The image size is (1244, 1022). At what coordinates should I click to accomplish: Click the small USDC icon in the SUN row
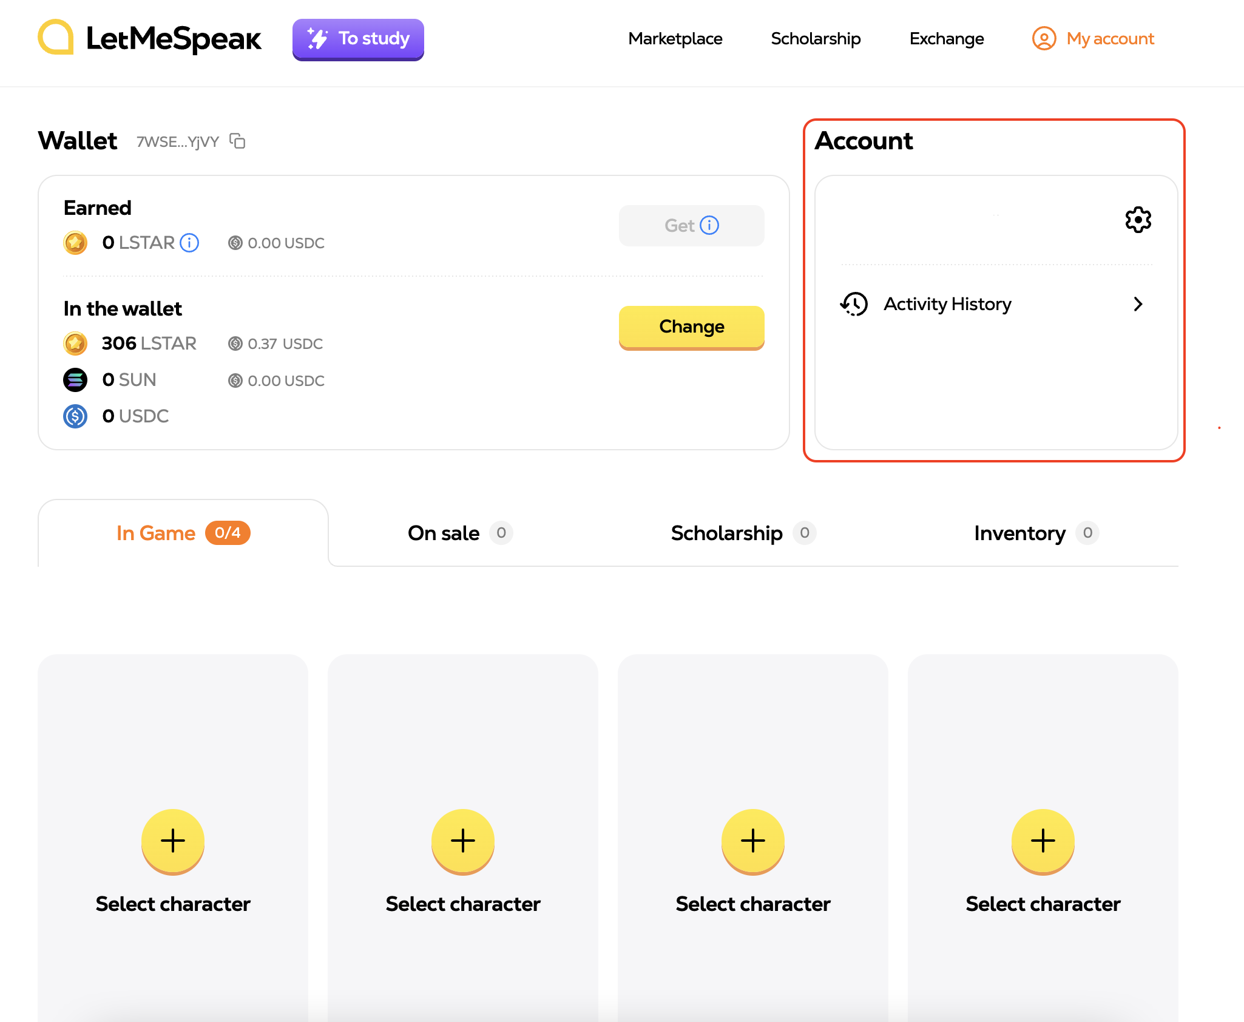235,381
